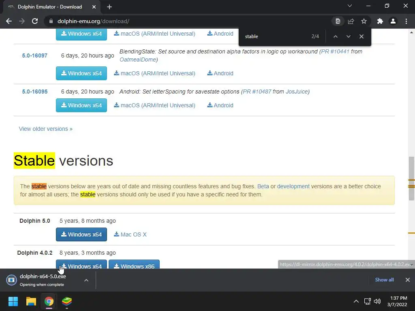The height and width of the screenshot is (311, 415).
Task: Go back to the previous page
Action: pos(9,21)
